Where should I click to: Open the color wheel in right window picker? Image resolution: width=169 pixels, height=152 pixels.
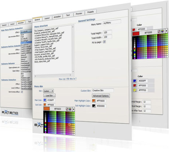162,31
